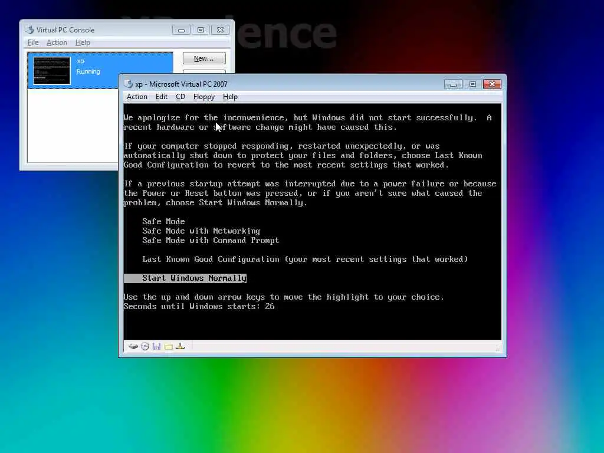The image size is (604, 453).
Task: Close the Virtual PC Console window
Action: pos(221,29)
